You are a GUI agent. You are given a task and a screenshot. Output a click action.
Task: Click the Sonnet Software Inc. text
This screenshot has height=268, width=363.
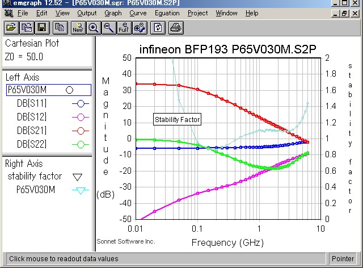pos(125,241)
